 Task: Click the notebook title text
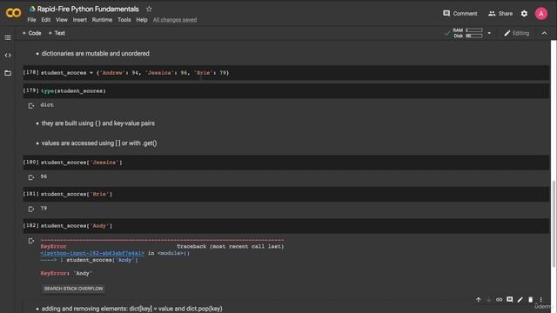(88, 9)
